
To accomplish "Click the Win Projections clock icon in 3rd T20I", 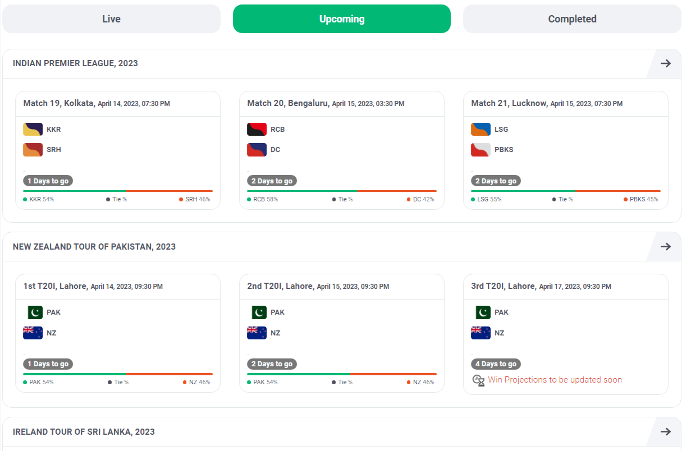I will 478,380.
